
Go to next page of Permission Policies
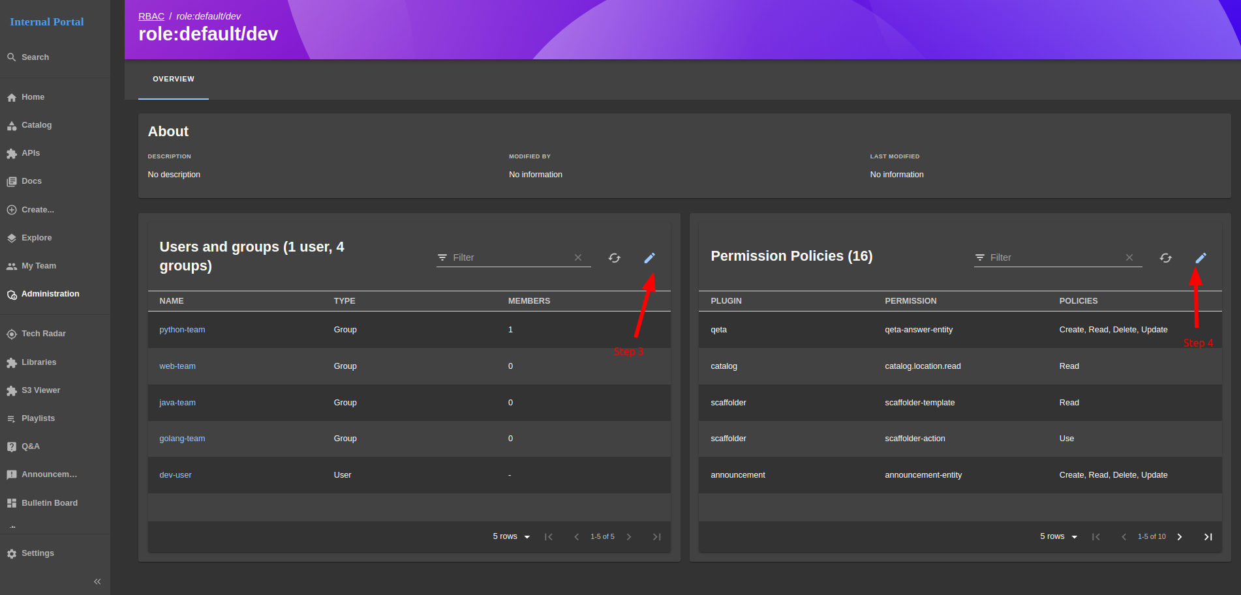click(1179, 537)
